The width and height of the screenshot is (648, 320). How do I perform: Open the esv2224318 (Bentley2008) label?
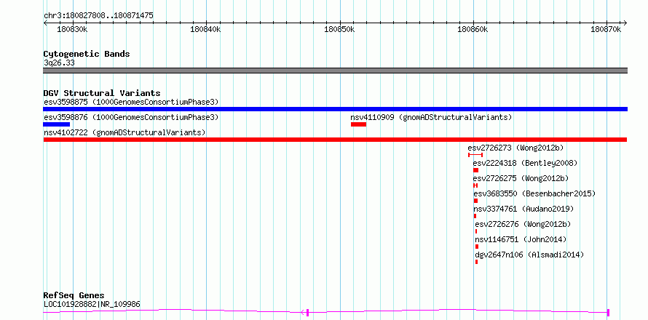point(525,163)
